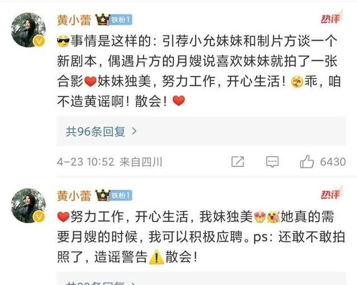The height and width of the screenshot is (285, 357).
Task: Tap the 铁粉1 badge in the second comment
Action: 121,196
